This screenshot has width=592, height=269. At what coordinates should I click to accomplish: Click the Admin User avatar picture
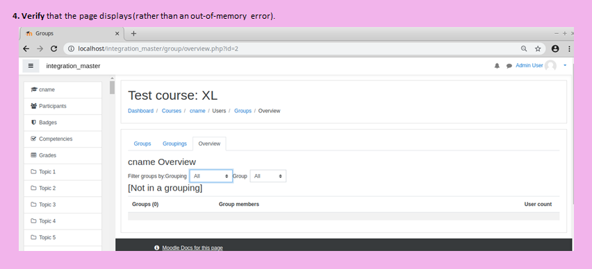(550, 66)
